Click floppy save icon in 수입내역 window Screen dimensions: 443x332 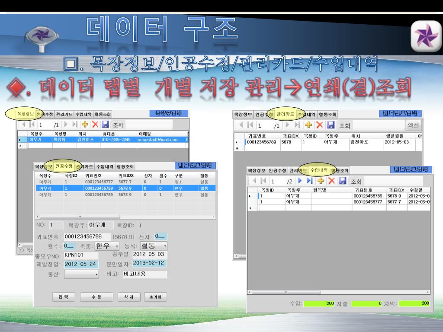pos(343,181)
